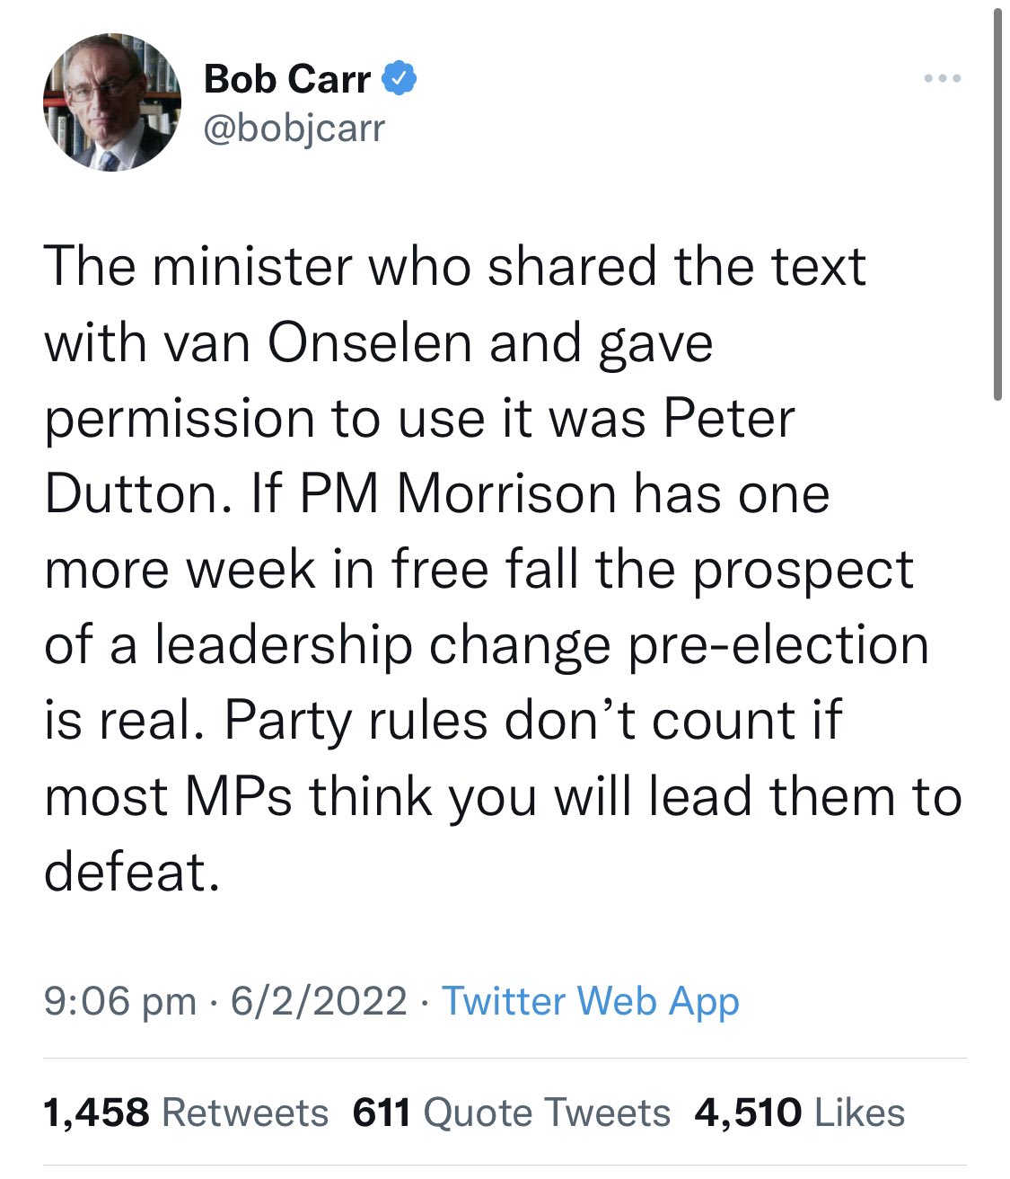
Task: Click the blue verified badge
Action: (400, 79)
